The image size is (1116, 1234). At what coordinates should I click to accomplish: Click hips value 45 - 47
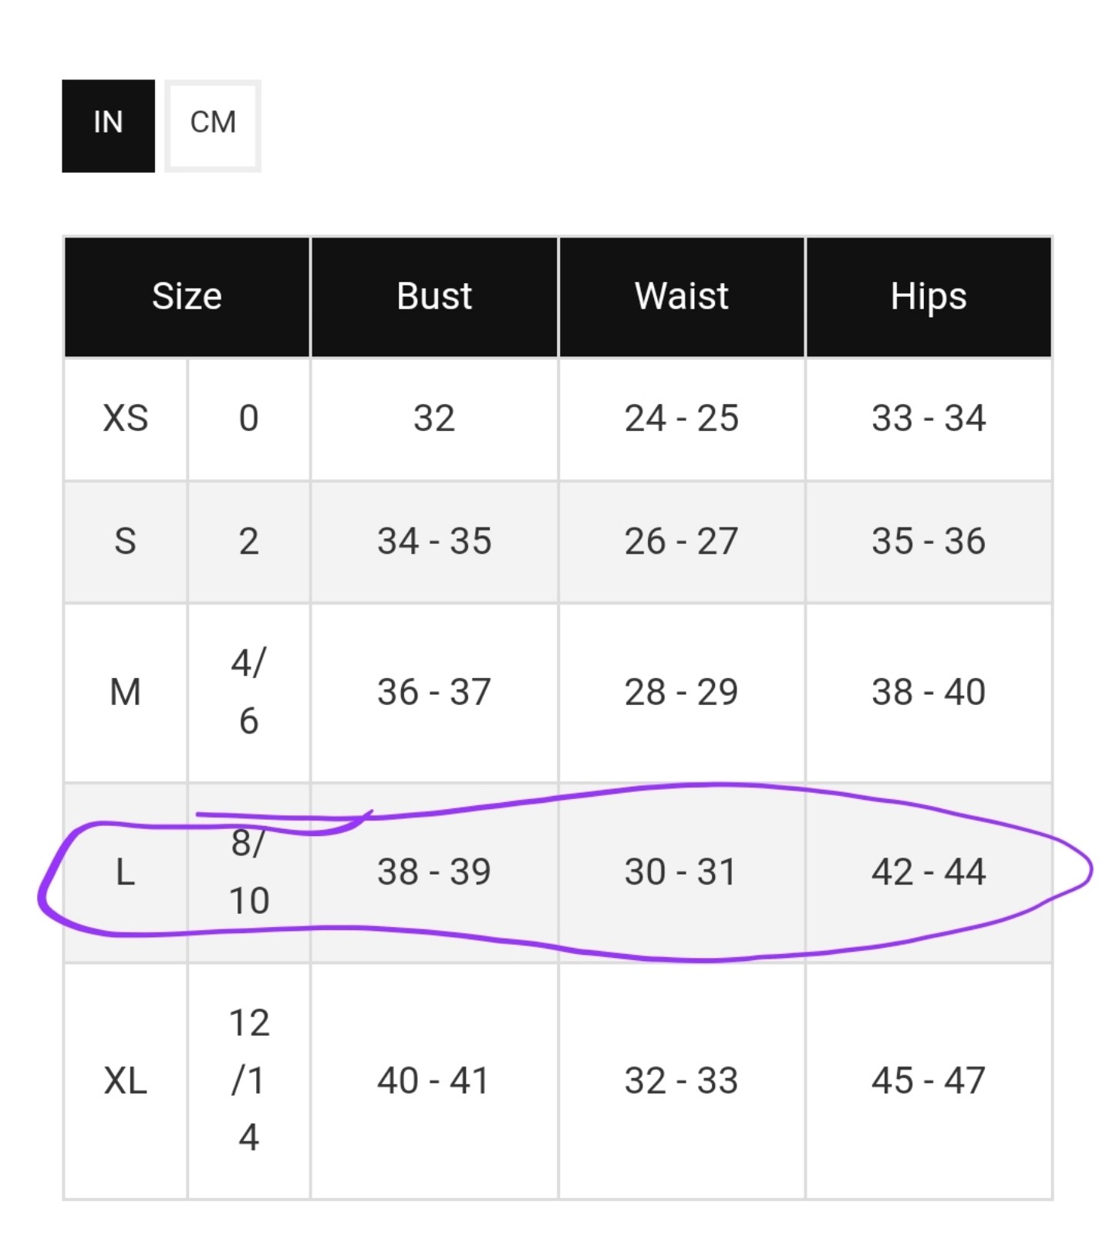(x=929, y=1081)
